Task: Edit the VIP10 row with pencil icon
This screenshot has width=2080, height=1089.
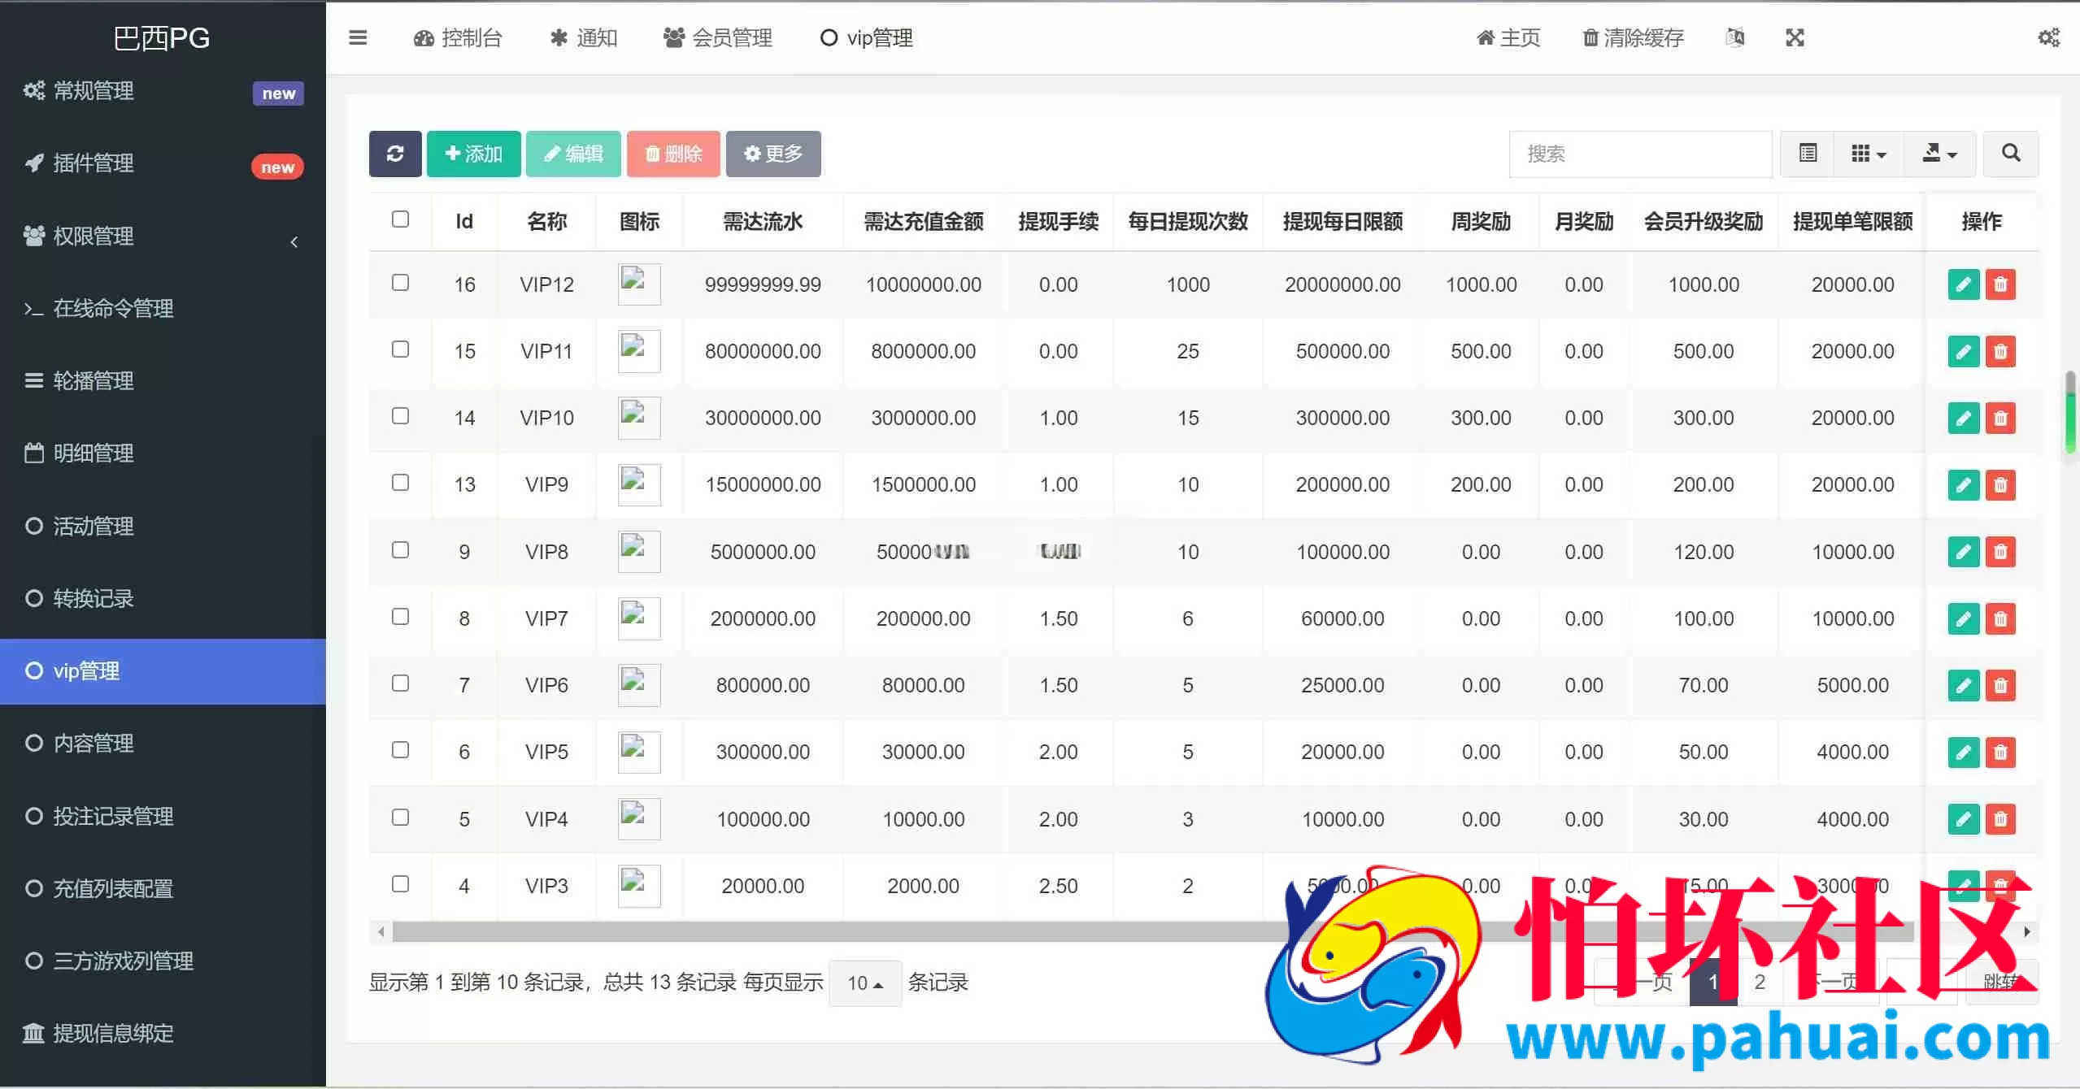Action: (x=1964, y=418)
